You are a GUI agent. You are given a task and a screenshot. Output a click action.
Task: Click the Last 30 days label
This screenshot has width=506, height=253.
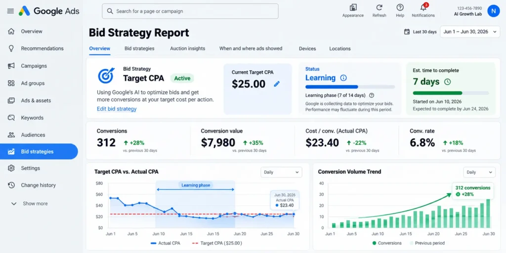[x=424, y=32]
